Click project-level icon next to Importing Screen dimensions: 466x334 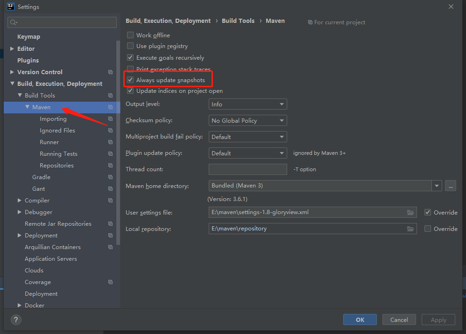111,119
